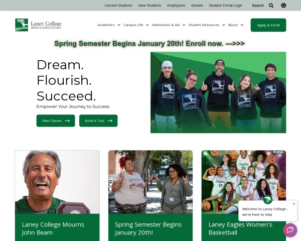Click the search magnifier icon
The height and width of the screenshot is (241, 301).
click(271, 6)
